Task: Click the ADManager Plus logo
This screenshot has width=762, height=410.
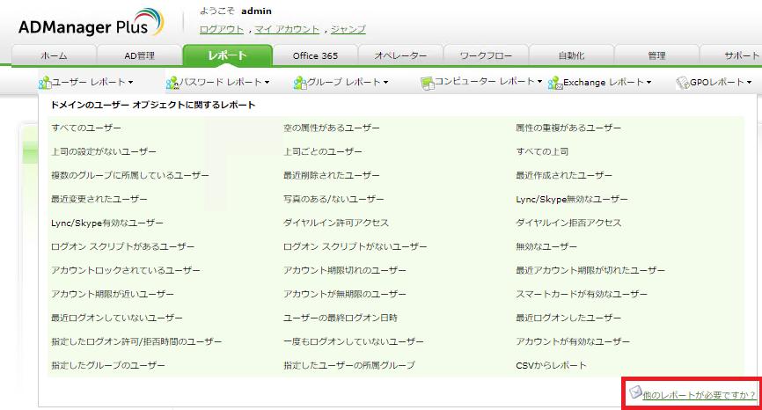Action: click(92, 23)
